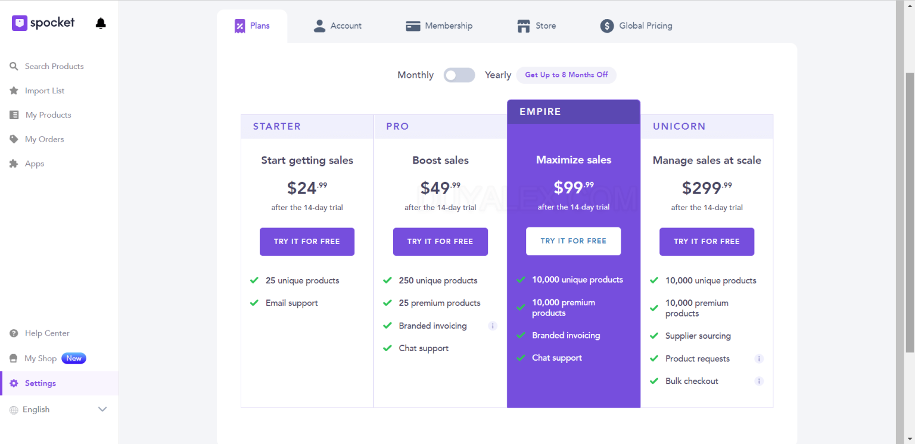Viewport: 915px width, 444px height.
Task: Open My Shop in the sidebar
Action: coord(41,358)
